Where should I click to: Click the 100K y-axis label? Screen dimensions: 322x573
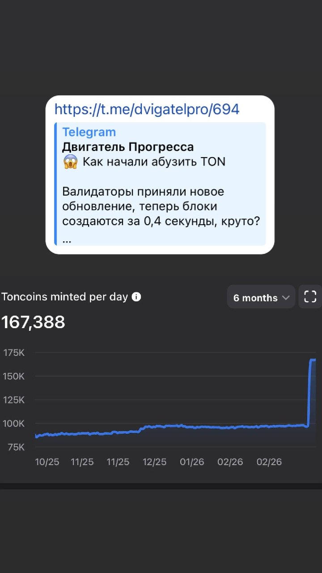point(14,423)
